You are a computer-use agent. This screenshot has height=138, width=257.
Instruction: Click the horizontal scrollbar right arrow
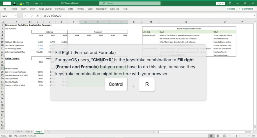[252, 132]
